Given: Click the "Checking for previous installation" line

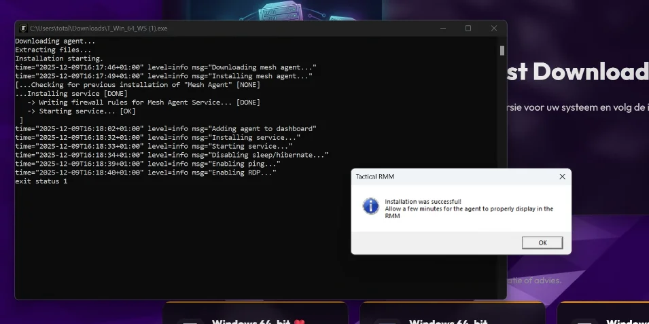Looking at the screenshot, I should coord(138,85).
